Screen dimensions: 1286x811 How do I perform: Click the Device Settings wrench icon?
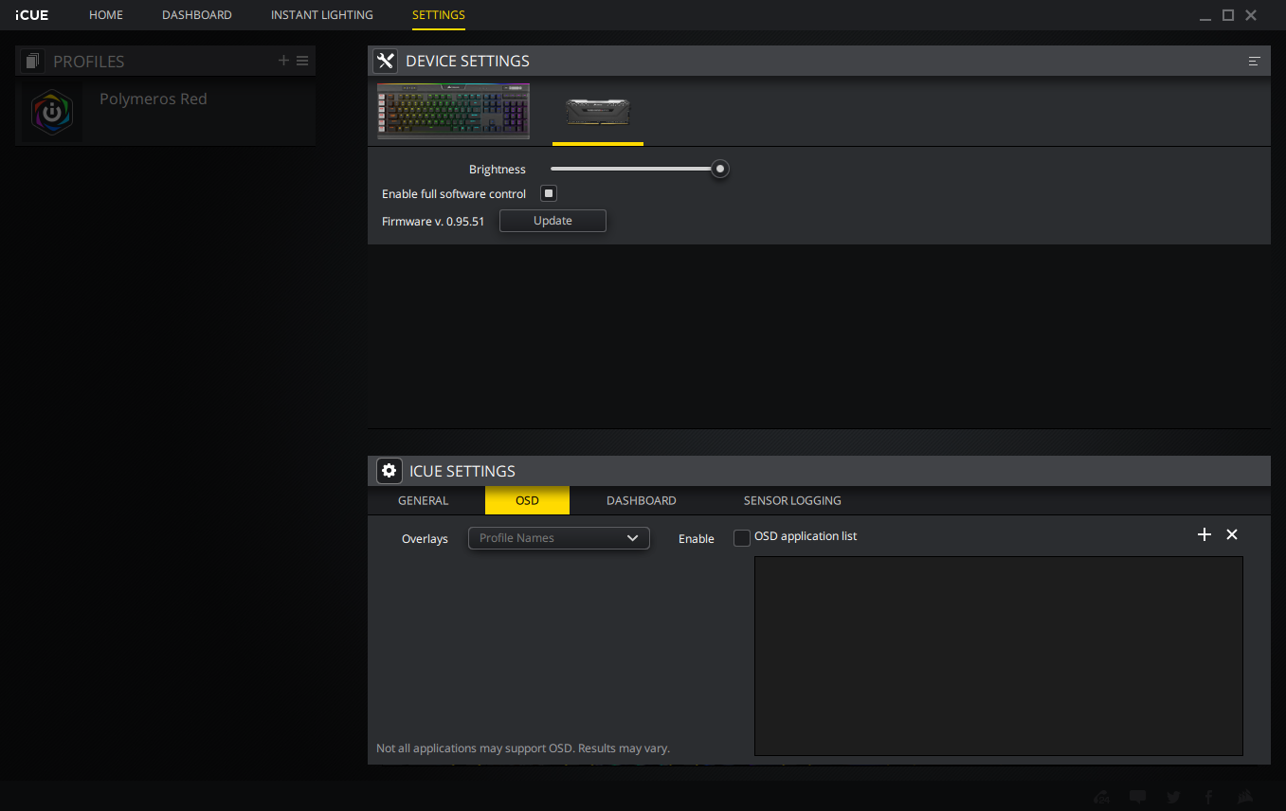[385, 61]
